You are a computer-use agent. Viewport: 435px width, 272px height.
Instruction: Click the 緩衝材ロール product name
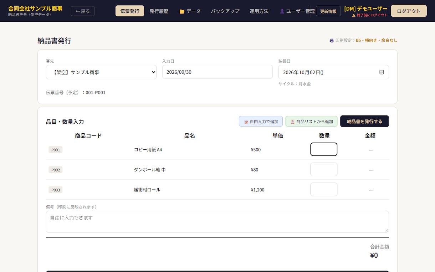[147, 190]
